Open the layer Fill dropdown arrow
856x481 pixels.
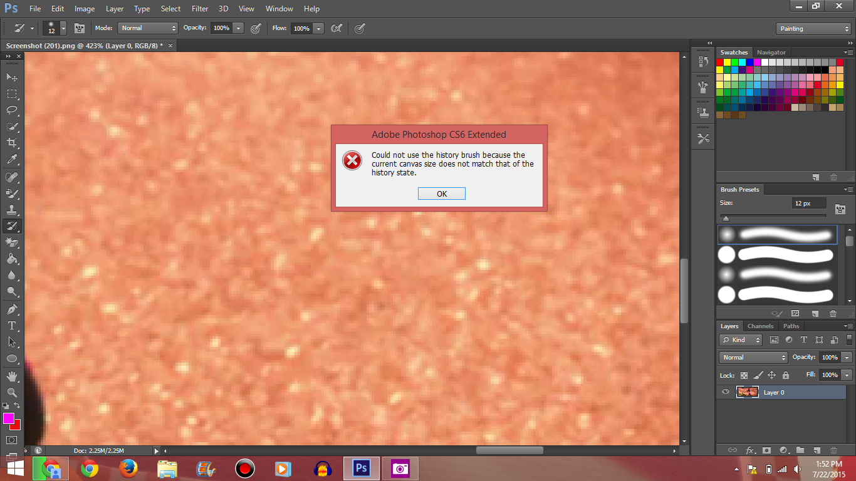coord(847,375)
